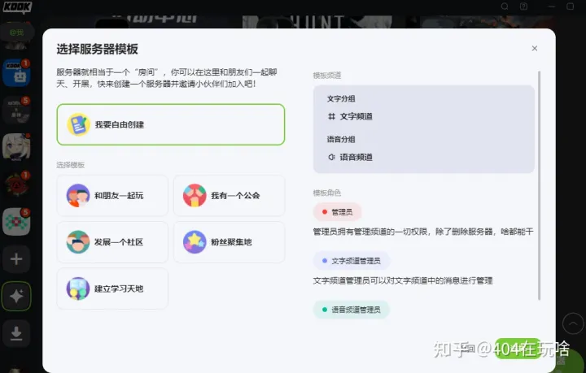Click the help question-mark icon in title bar
The height and width of the screenshot is (373, 586).
[523, 7]
